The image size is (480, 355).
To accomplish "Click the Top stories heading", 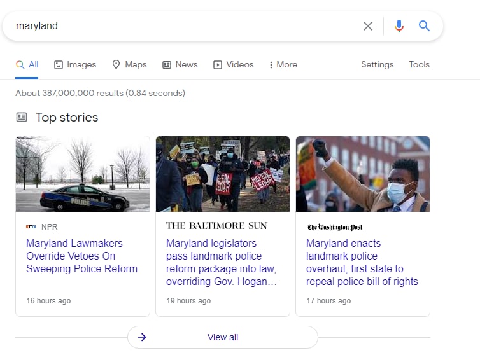I will point(67,118).
